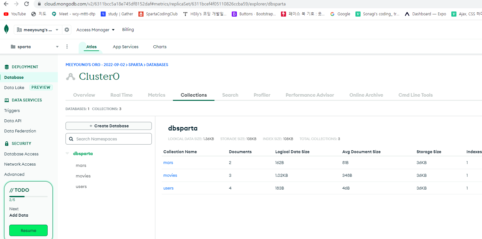Click SPARTA breadcrumb link
Image resolution: width=482 pixels, height=239 pixels.
(x=136, y=65)
